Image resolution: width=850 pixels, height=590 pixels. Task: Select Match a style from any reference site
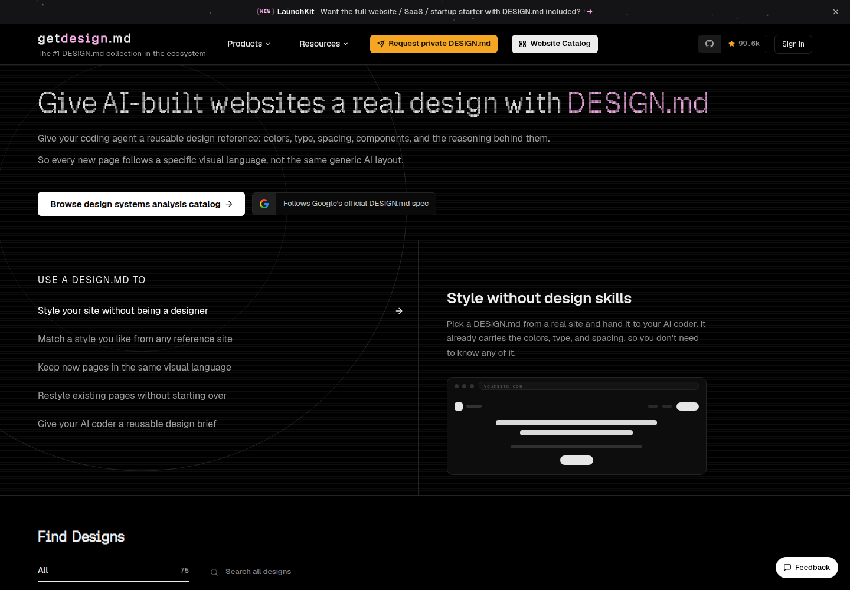tap(220, 339)
